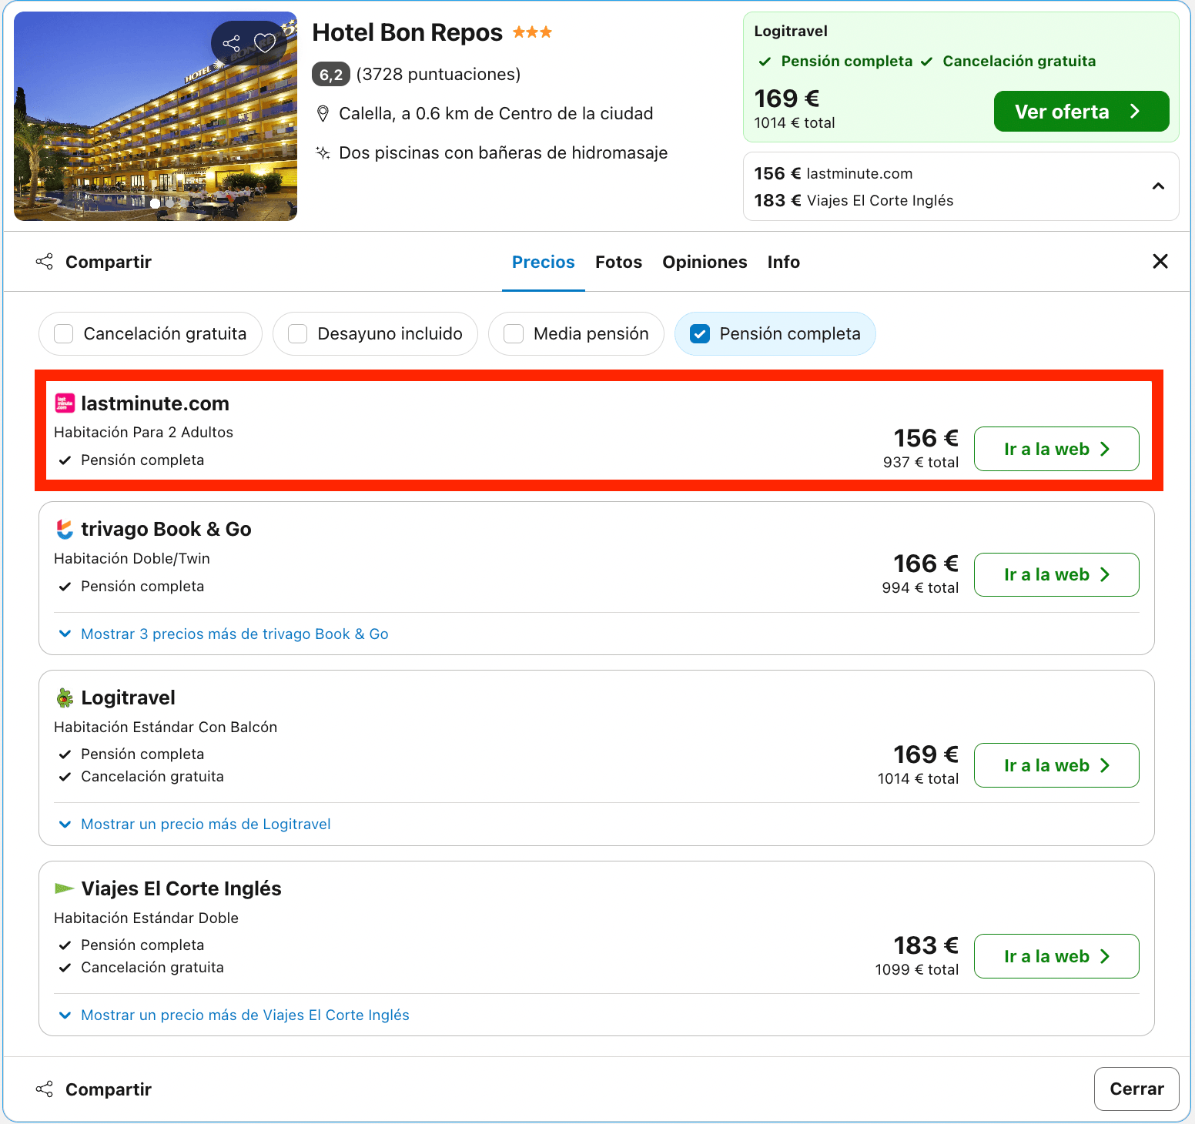This screenshot has height=1124, width=1195.
Task: Go to Logitravel website for 169 €
Action: pyautogui.click(x=1056, y=765)
